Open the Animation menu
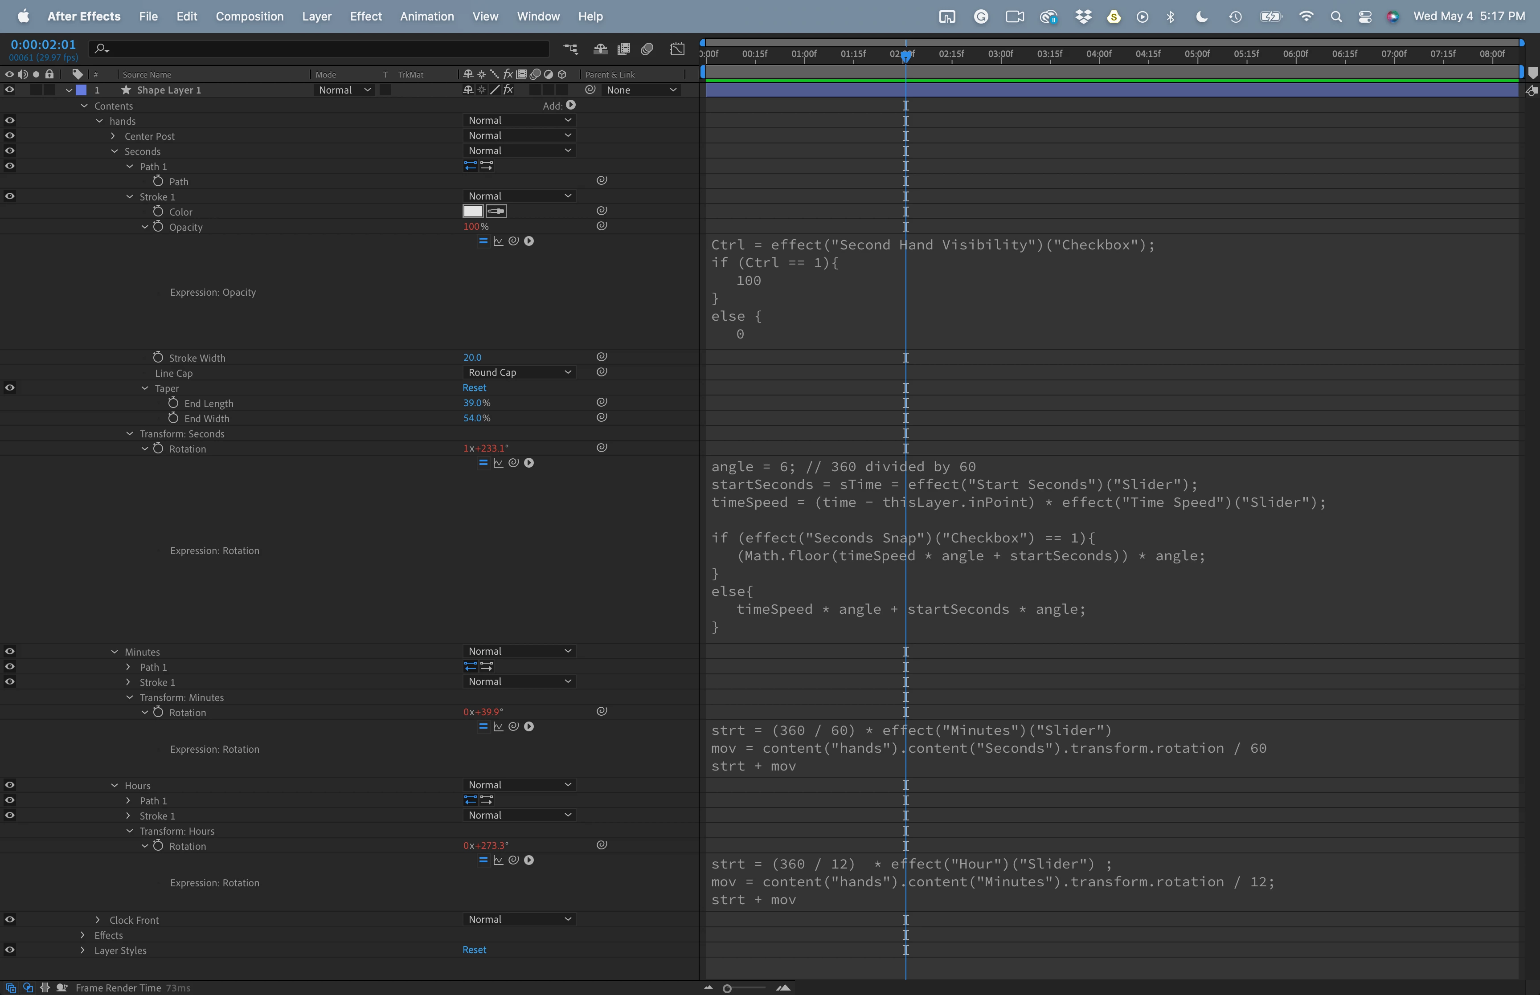 pyautogui.click(x=426, y=16)
